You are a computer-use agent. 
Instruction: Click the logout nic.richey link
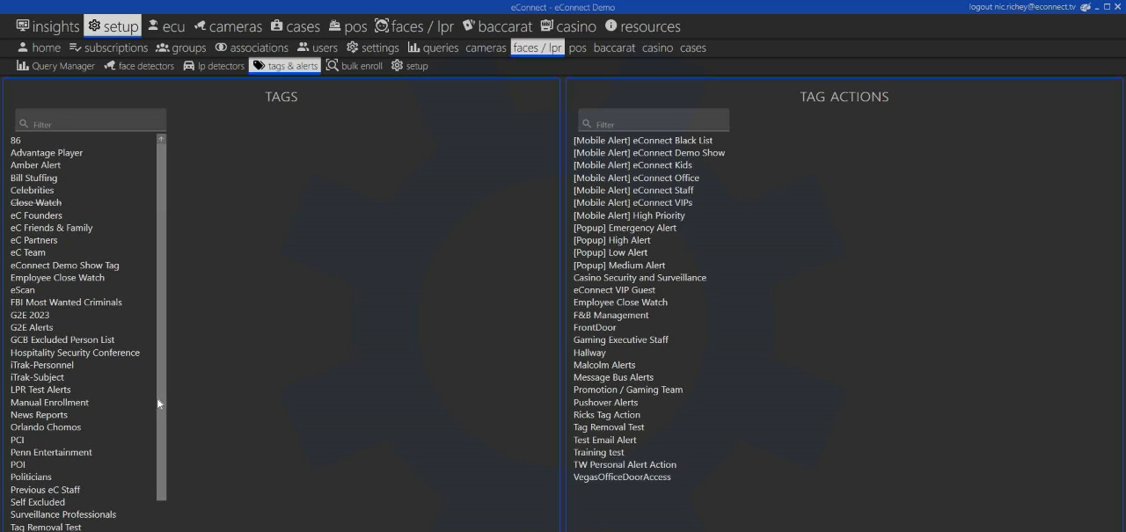point(1022,7)
